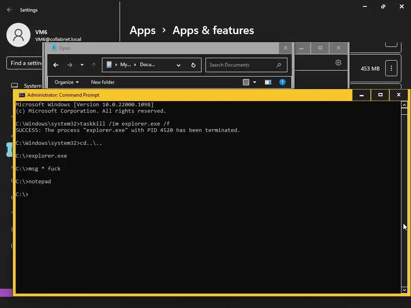Viewport: 411px width, 308px height.
Task: Click the document icon in the address bar
Action: point(109,65)
